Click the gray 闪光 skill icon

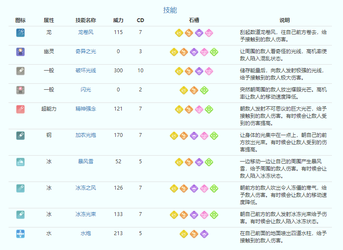(20, 90)
